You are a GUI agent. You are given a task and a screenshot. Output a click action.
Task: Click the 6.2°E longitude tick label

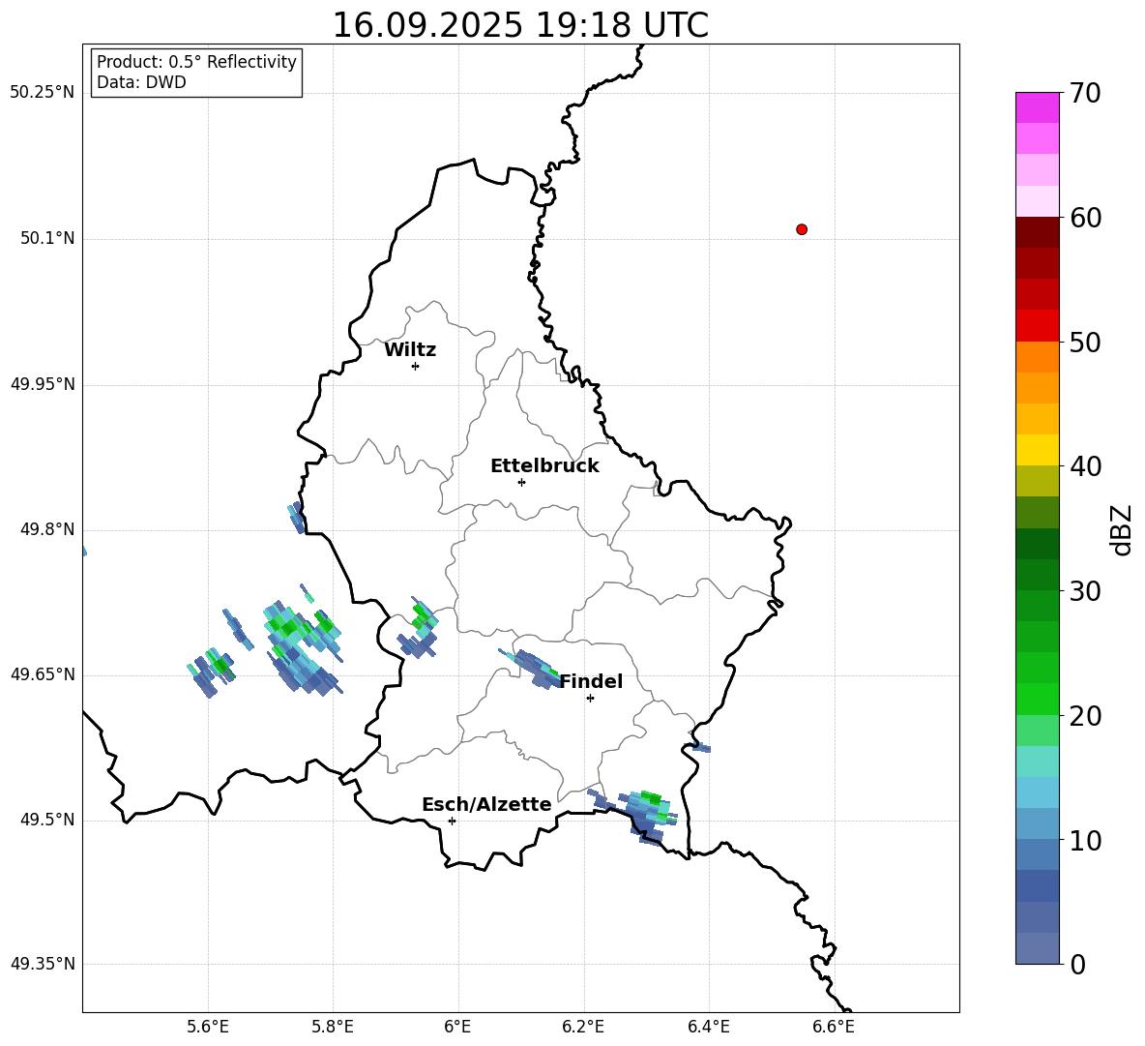pyautogui.click(x=583, y=1027)
